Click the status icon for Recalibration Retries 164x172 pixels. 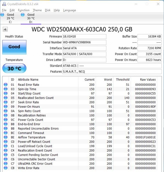5,115
